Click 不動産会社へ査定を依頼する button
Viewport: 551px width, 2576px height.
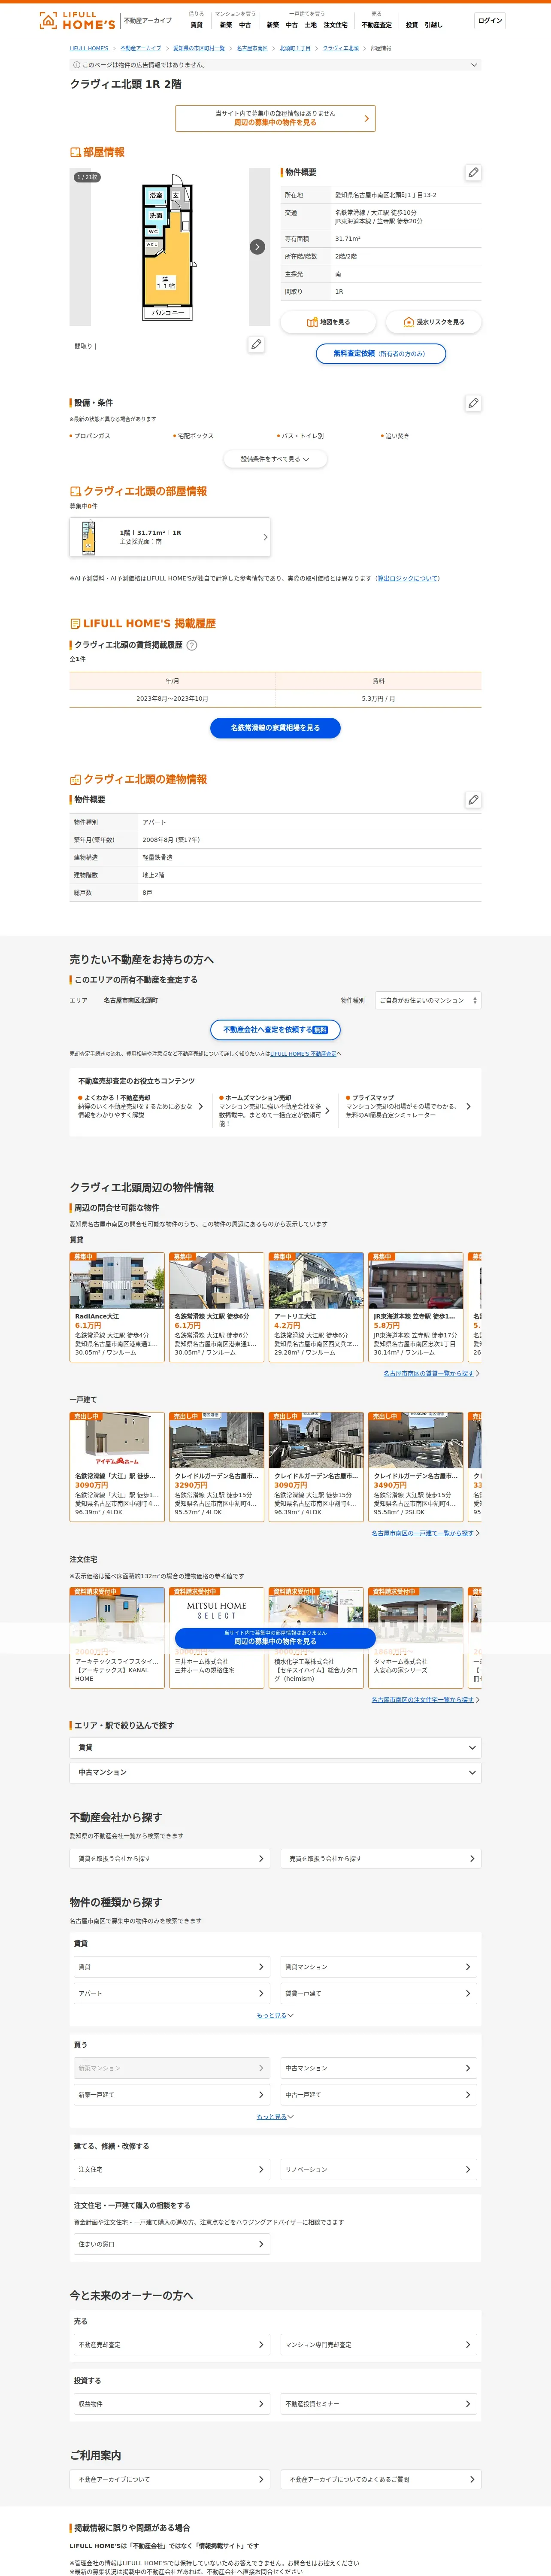tap(275, 1030)
